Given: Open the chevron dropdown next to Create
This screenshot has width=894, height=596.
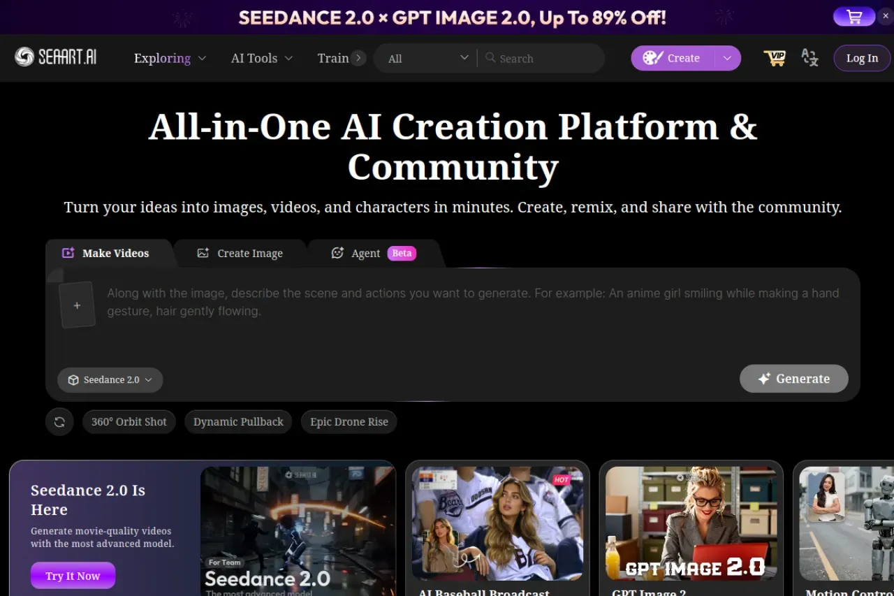Looking at the screenshot, I should (727, 58).
